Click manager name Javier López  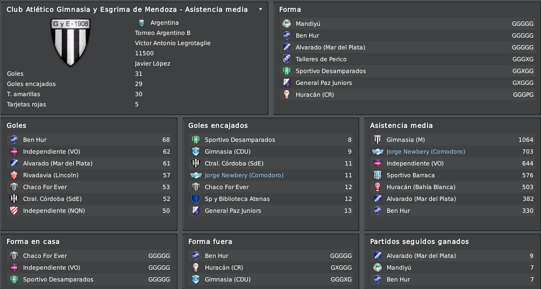(153, 64)
